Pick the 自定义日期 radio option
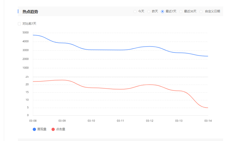232x141 pixels. tap(201, 12)
